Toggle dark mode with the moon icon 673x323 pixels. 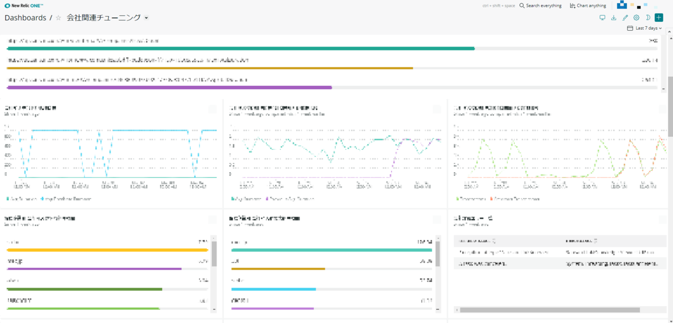(648, 18)
